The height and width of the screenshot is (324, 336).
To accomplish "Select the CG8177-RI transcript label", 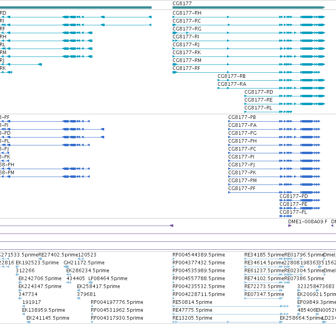I will pos(186,37).
